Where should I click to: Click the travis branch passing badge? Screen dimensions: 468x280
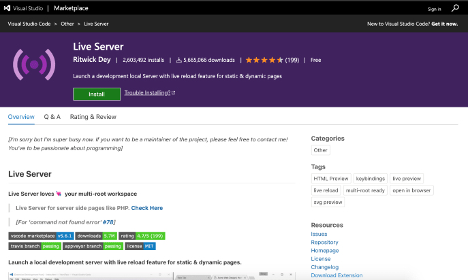(x=35, y=246)
